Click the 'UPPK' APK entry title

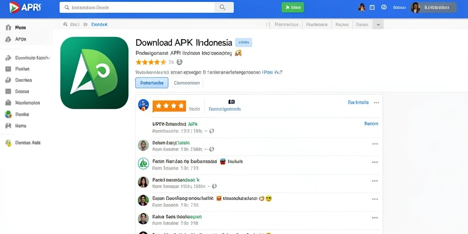[x=175, y=123]
